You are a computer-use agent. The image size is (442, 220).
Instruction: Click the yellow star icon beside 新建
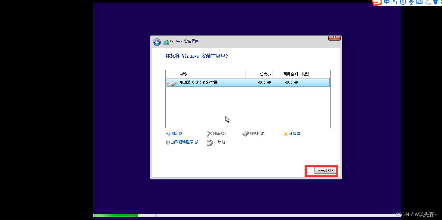tap(286, 134)
